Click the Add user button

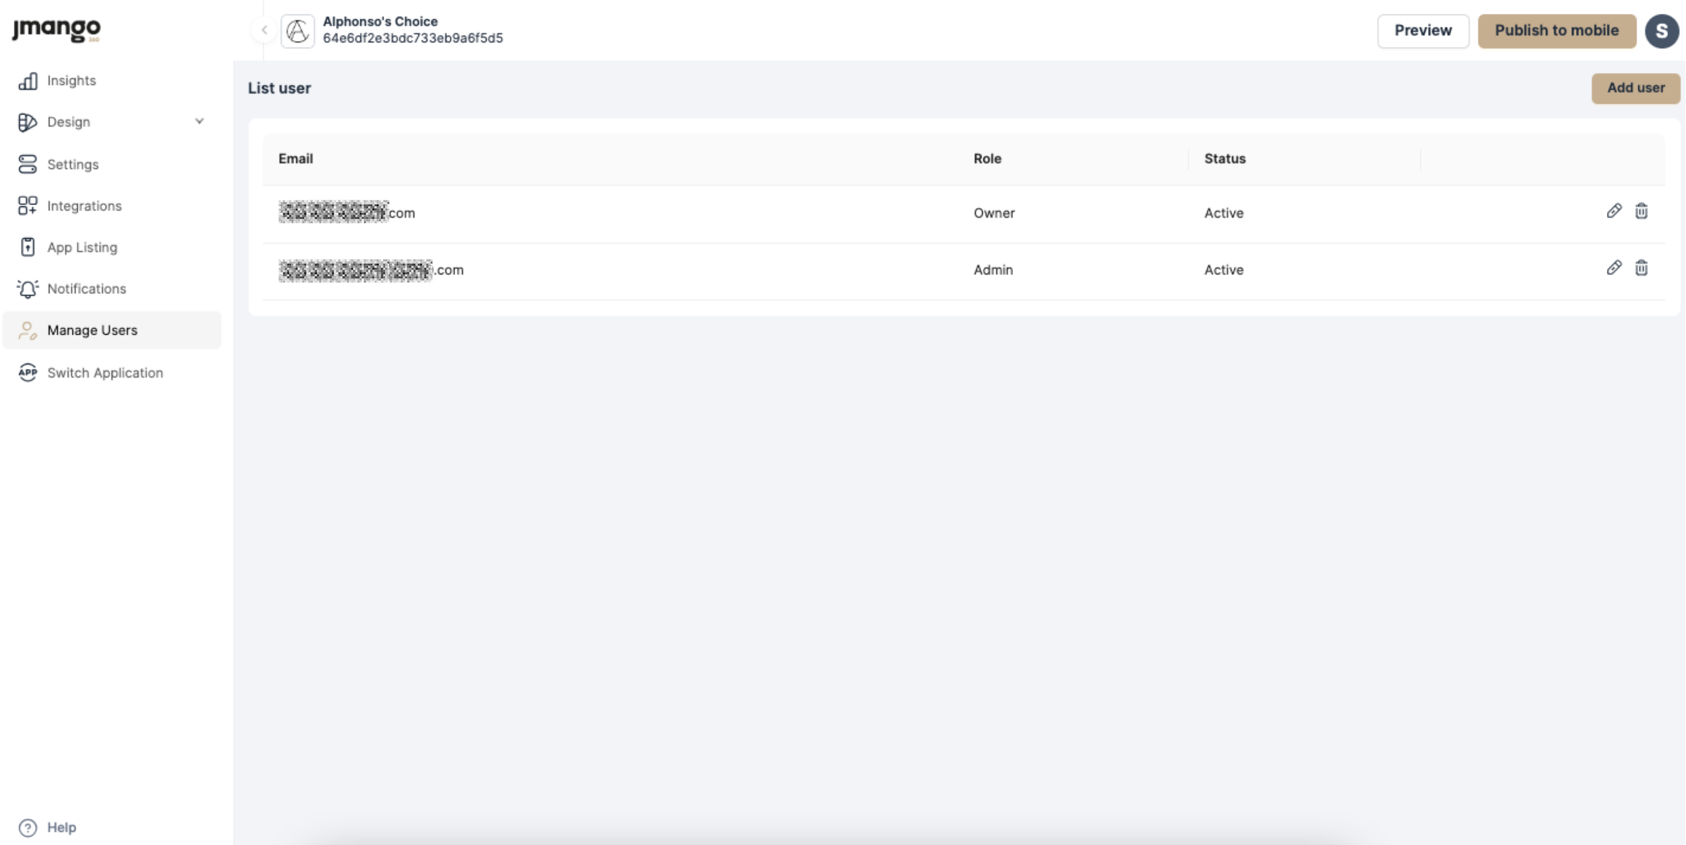pos(1635,87)
